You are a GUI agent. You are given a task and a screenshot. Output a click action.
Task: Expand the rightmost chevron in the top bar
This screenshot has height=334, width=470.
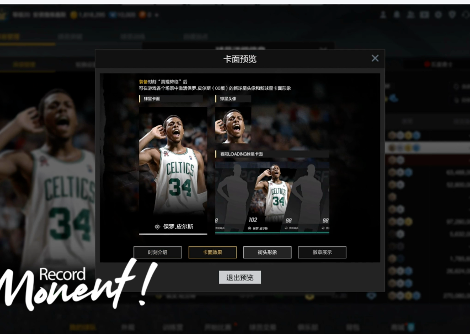(466, 14)
